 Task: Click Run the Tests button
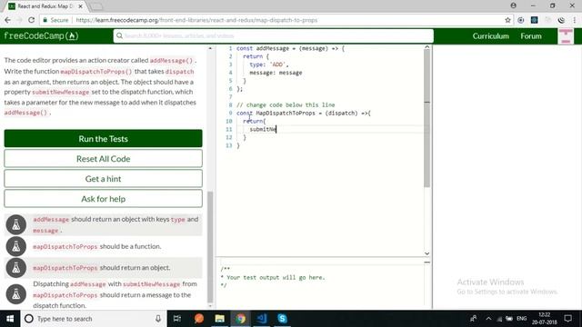tap(103, 138)
